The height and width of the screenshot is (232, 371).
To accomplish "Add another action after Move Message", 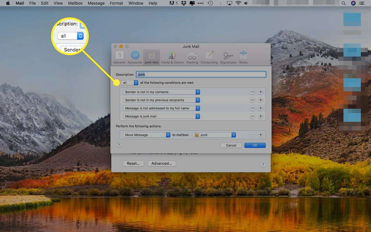I will pos(261,135).
